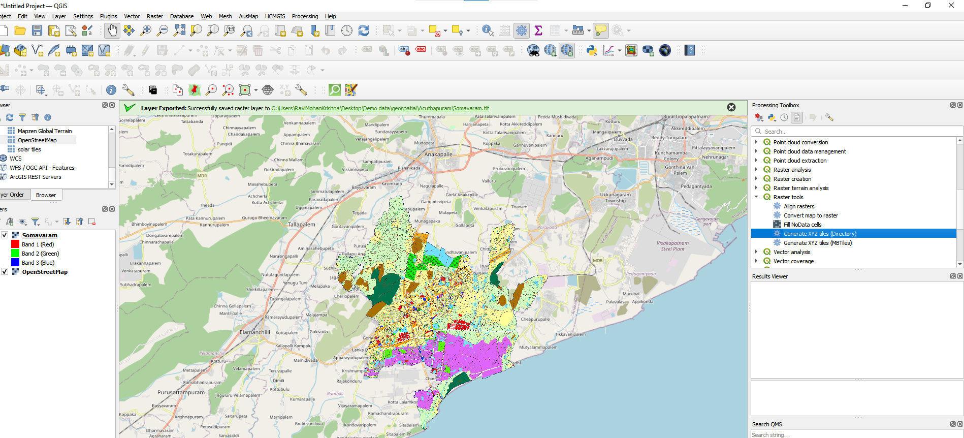Expand Vector coverage group
Image resolution: width=964 pixels, height=438 pixels.
(756, 261)
